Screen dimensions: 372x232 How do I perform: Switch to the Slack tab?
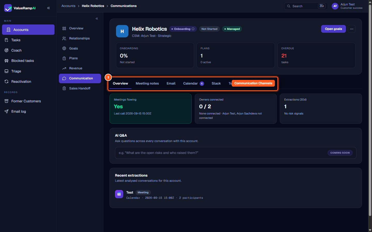click(216, 84)
